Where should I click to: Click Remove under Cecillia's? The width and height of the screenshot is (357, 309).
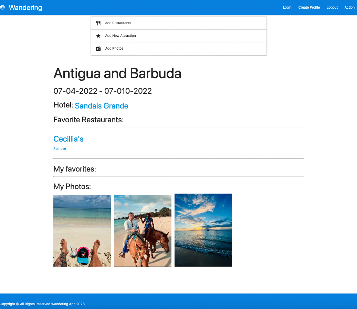tap(59, 148)
